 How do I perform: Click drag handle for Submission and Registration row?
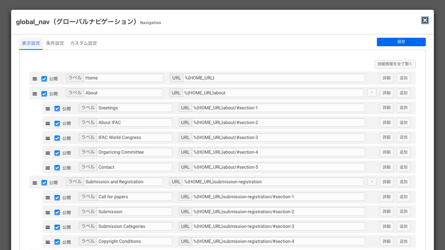35,183
